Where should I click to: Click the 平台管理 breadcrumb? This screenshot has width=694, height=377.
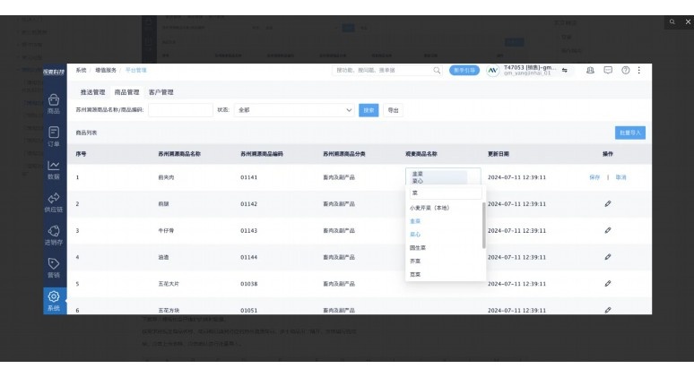pos(136,70)
